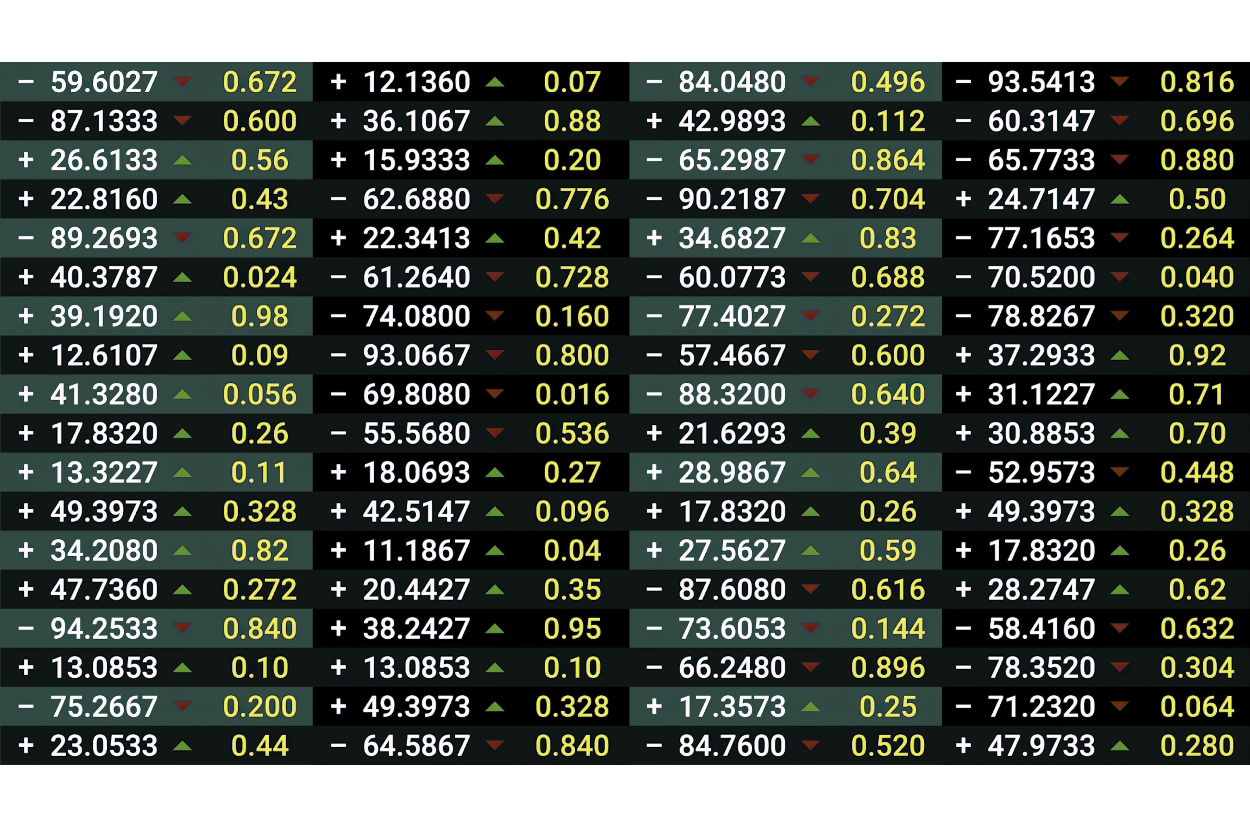Select the price value 23.0533
Viewport: 1250px width, 827px height.
point(104,745)
